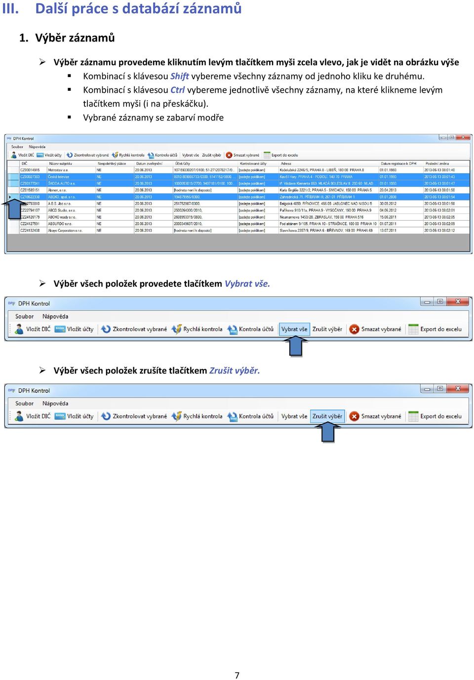Click Smazat vybrané in window with Vybrat vše highlighted
474x680 pixels.
coord(375,329)
